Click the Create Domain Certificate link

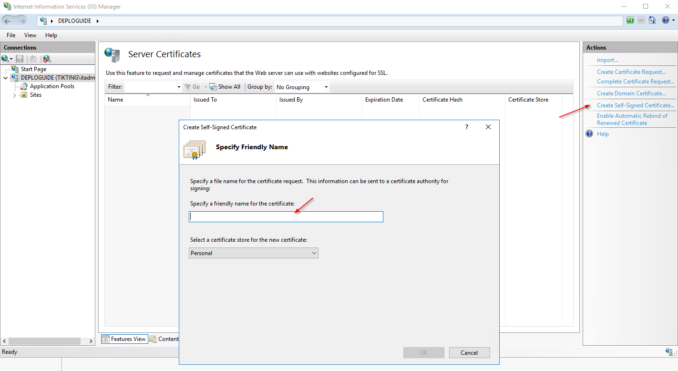631,93
